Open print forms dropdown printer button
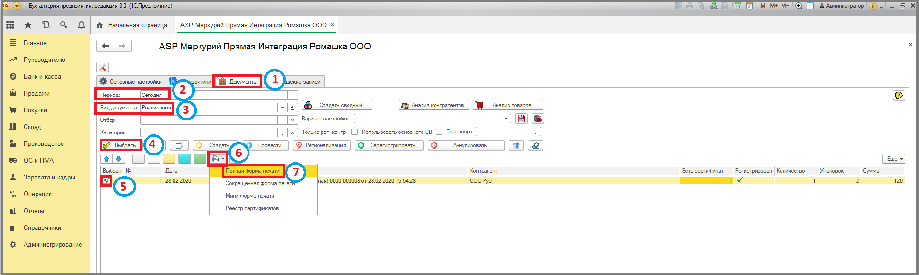 [218, 159]
